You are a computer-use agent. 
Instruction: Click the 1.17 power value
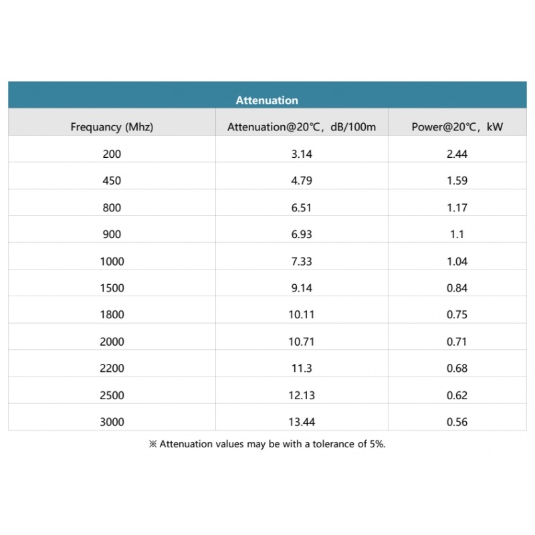457,207
